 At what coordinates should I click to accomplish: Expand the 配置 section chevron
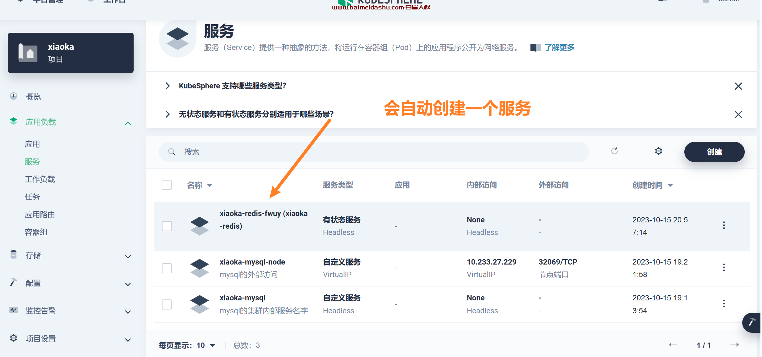128,284
